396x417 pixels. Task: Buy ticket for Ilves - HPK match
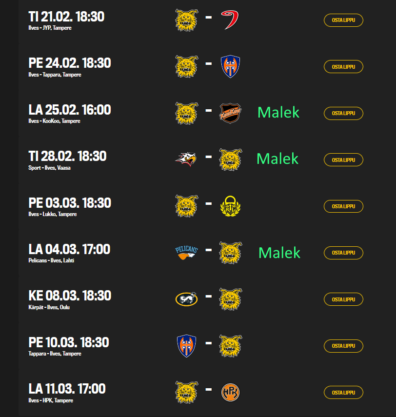343,393
